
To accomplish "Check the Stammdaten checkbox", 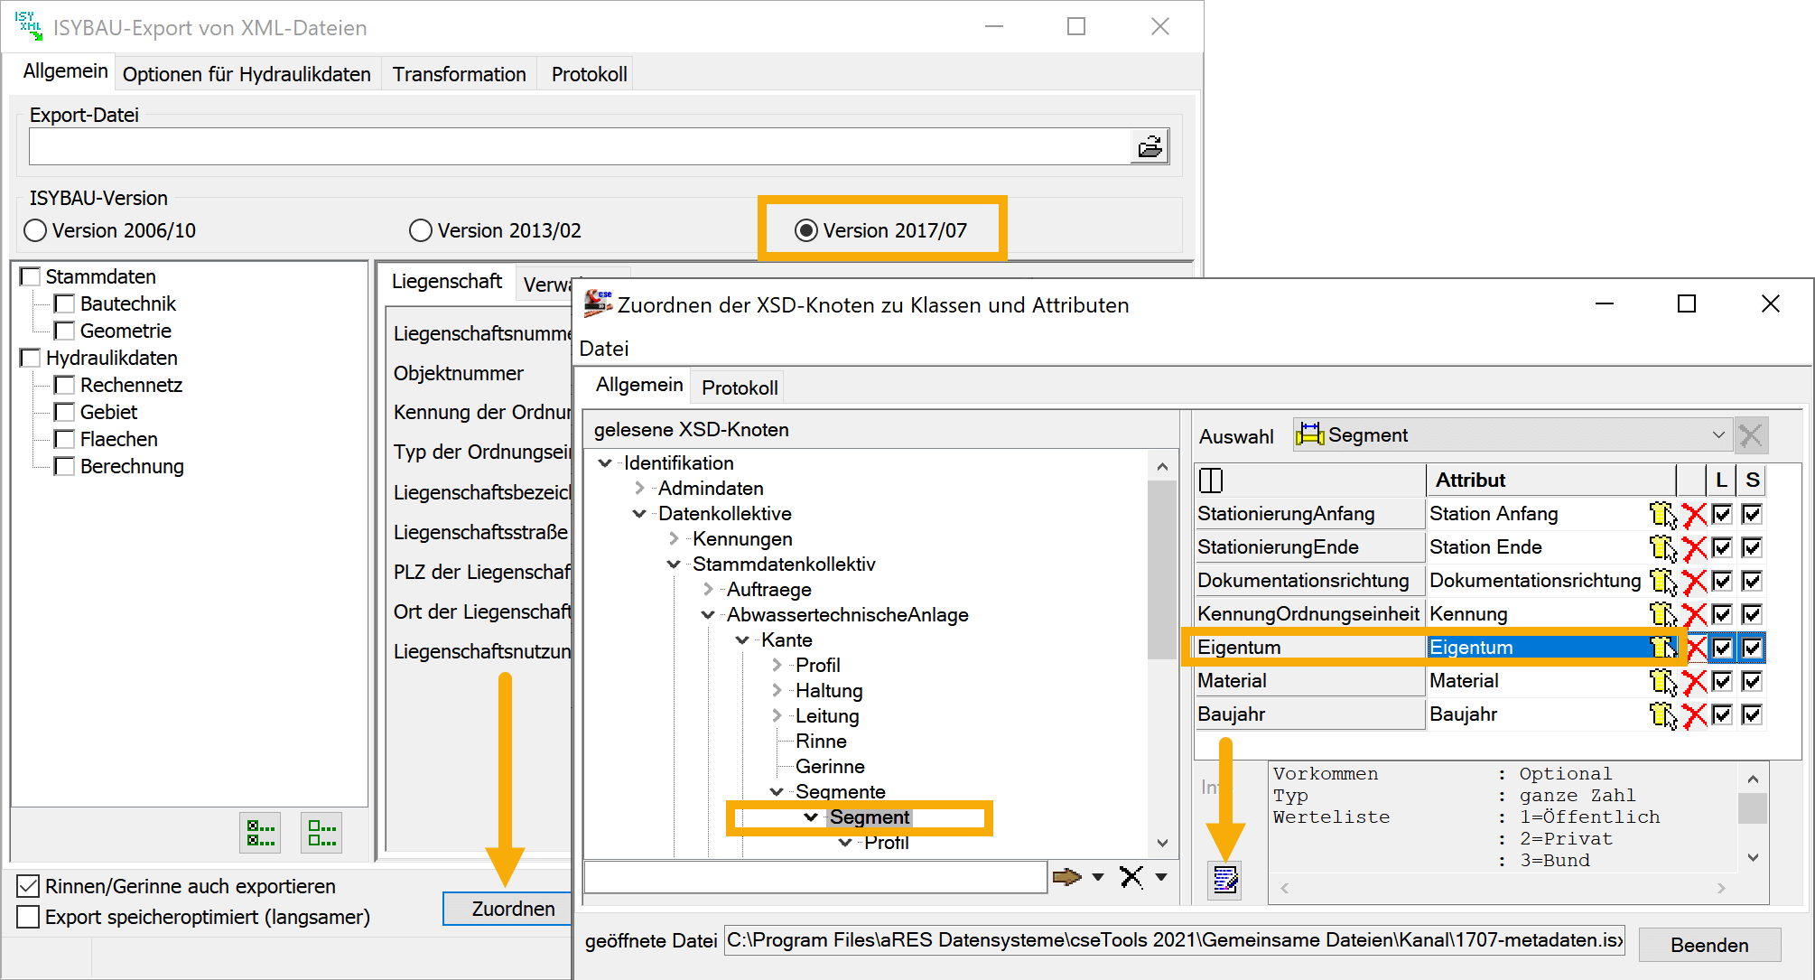I will coord(31,276).
